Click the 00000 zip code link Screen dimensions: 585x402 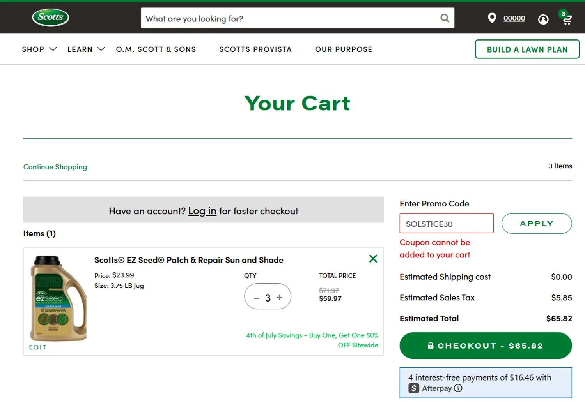[514, 18]
